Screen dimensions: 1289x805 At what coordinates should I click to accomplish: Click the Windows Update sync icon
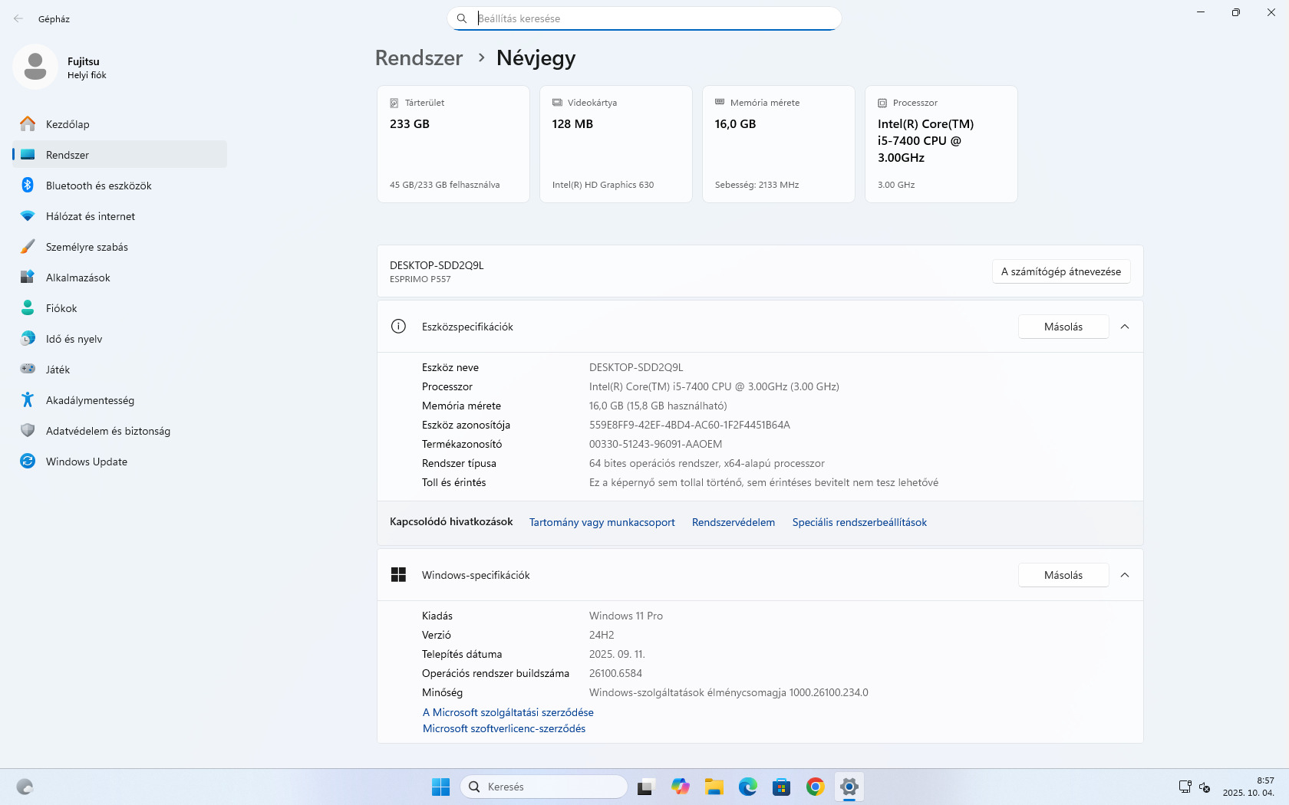[x=28, y=462]
